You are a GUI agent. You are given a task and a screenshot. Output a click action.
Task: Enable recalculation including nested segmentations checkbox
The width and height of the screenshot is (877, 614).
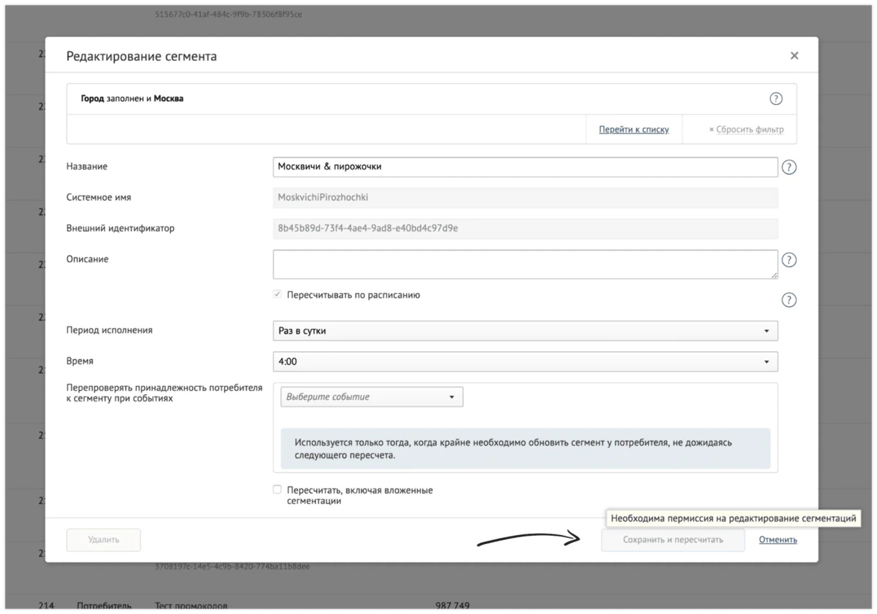point(277,489)
